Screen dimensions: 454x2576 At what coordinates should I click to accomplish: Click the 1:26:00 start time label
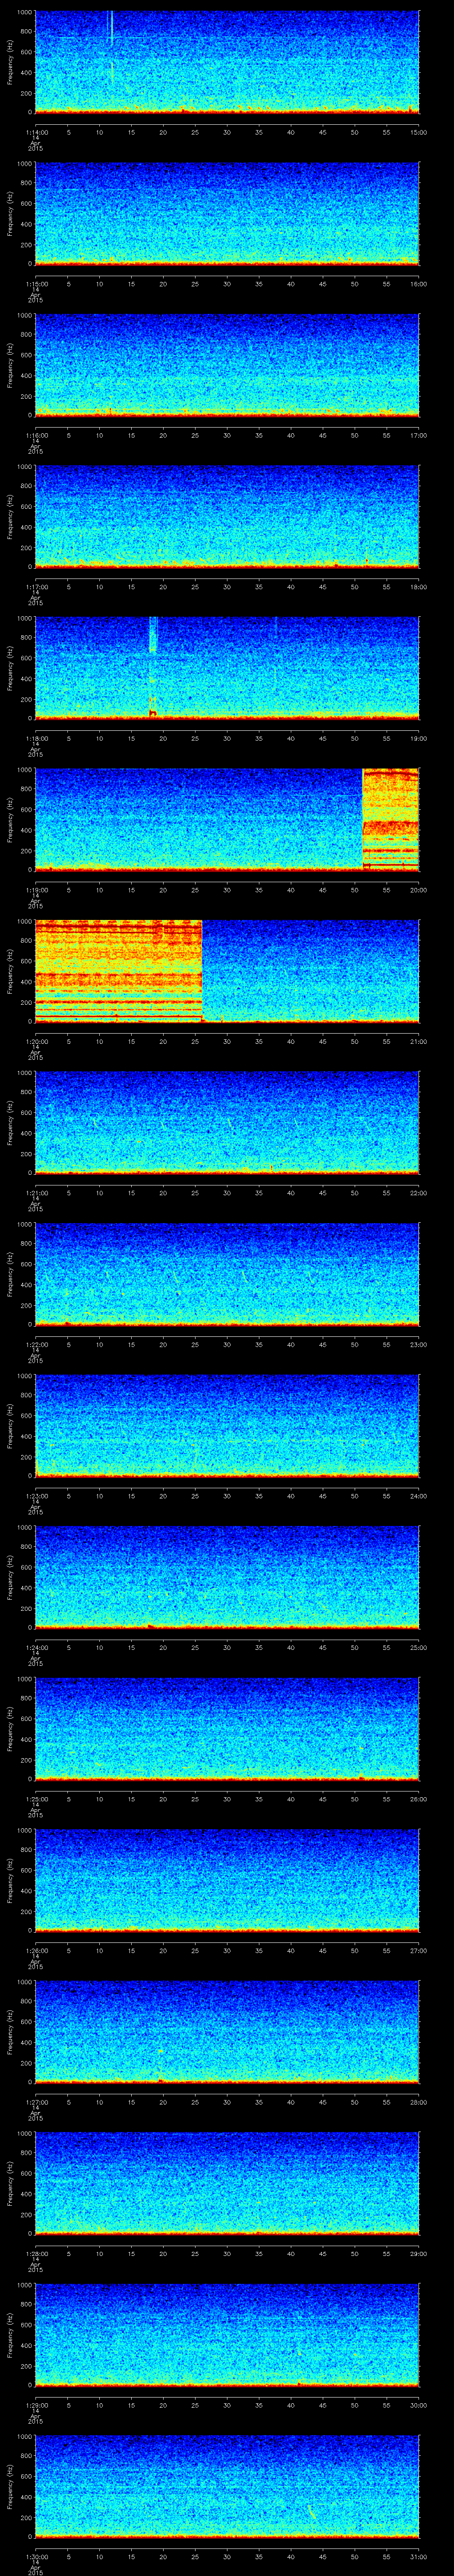pos(36,1950)
